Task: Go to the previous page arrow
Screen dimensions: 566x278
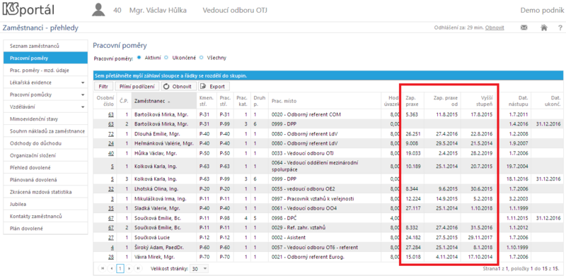Action: click(111, 269)
